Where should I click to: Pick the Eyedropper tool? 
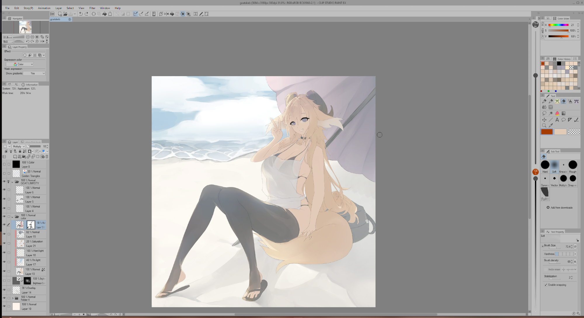point(551,125)
